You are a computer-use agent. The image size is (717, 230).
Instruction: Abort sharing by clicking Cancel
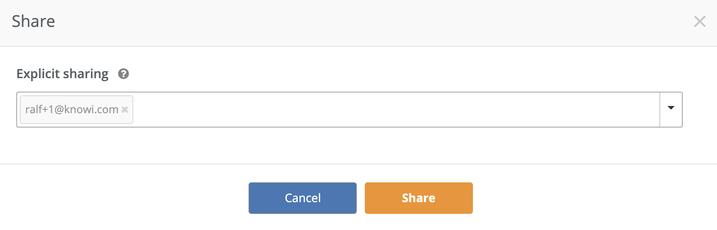click(302, 198)
